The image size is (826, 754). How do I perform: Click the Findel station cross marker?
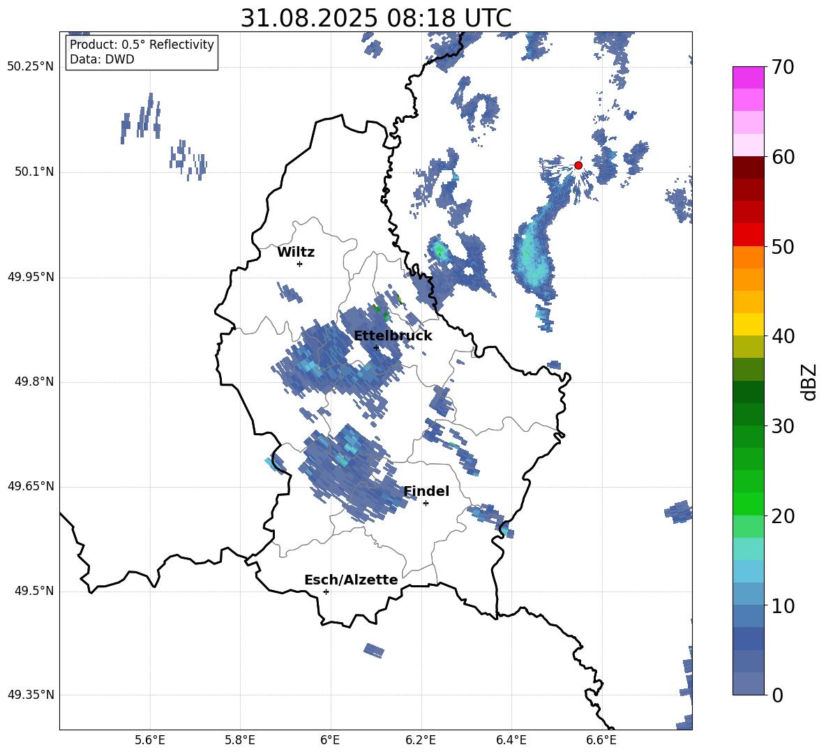(426, 504)
